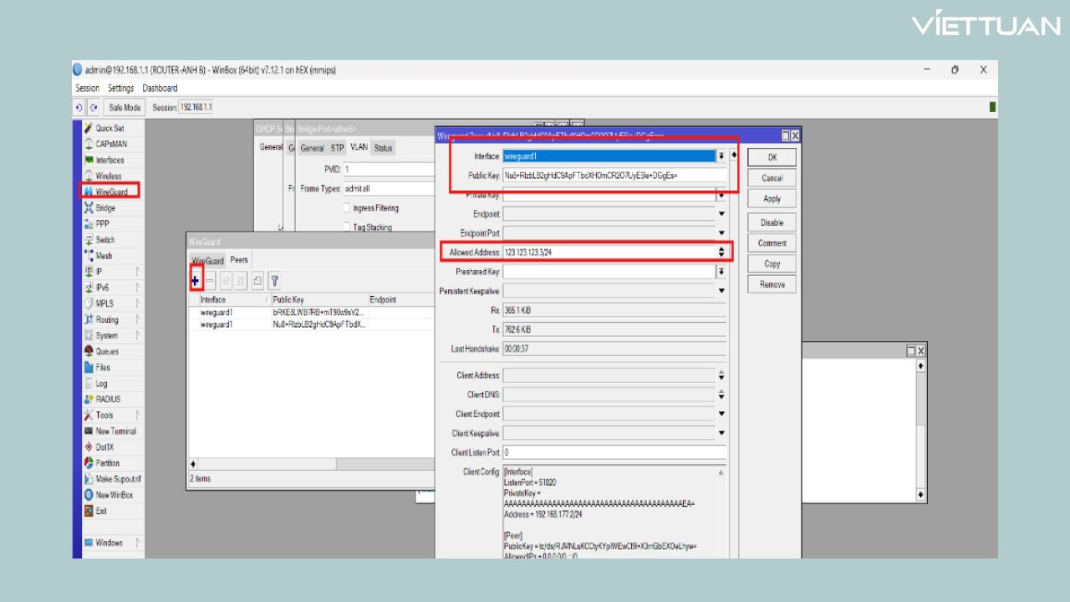Enable the Ingress Filtering checkbox

347,208
